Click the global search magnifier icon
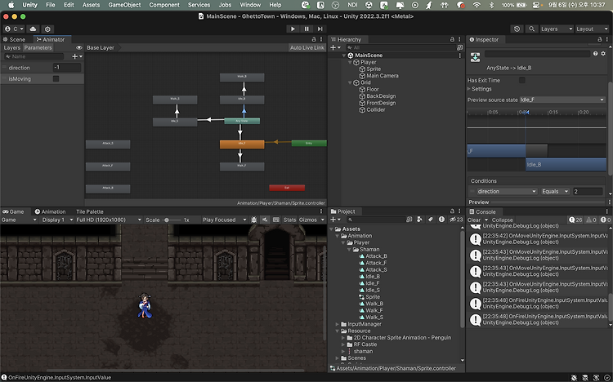 point(532,29)
